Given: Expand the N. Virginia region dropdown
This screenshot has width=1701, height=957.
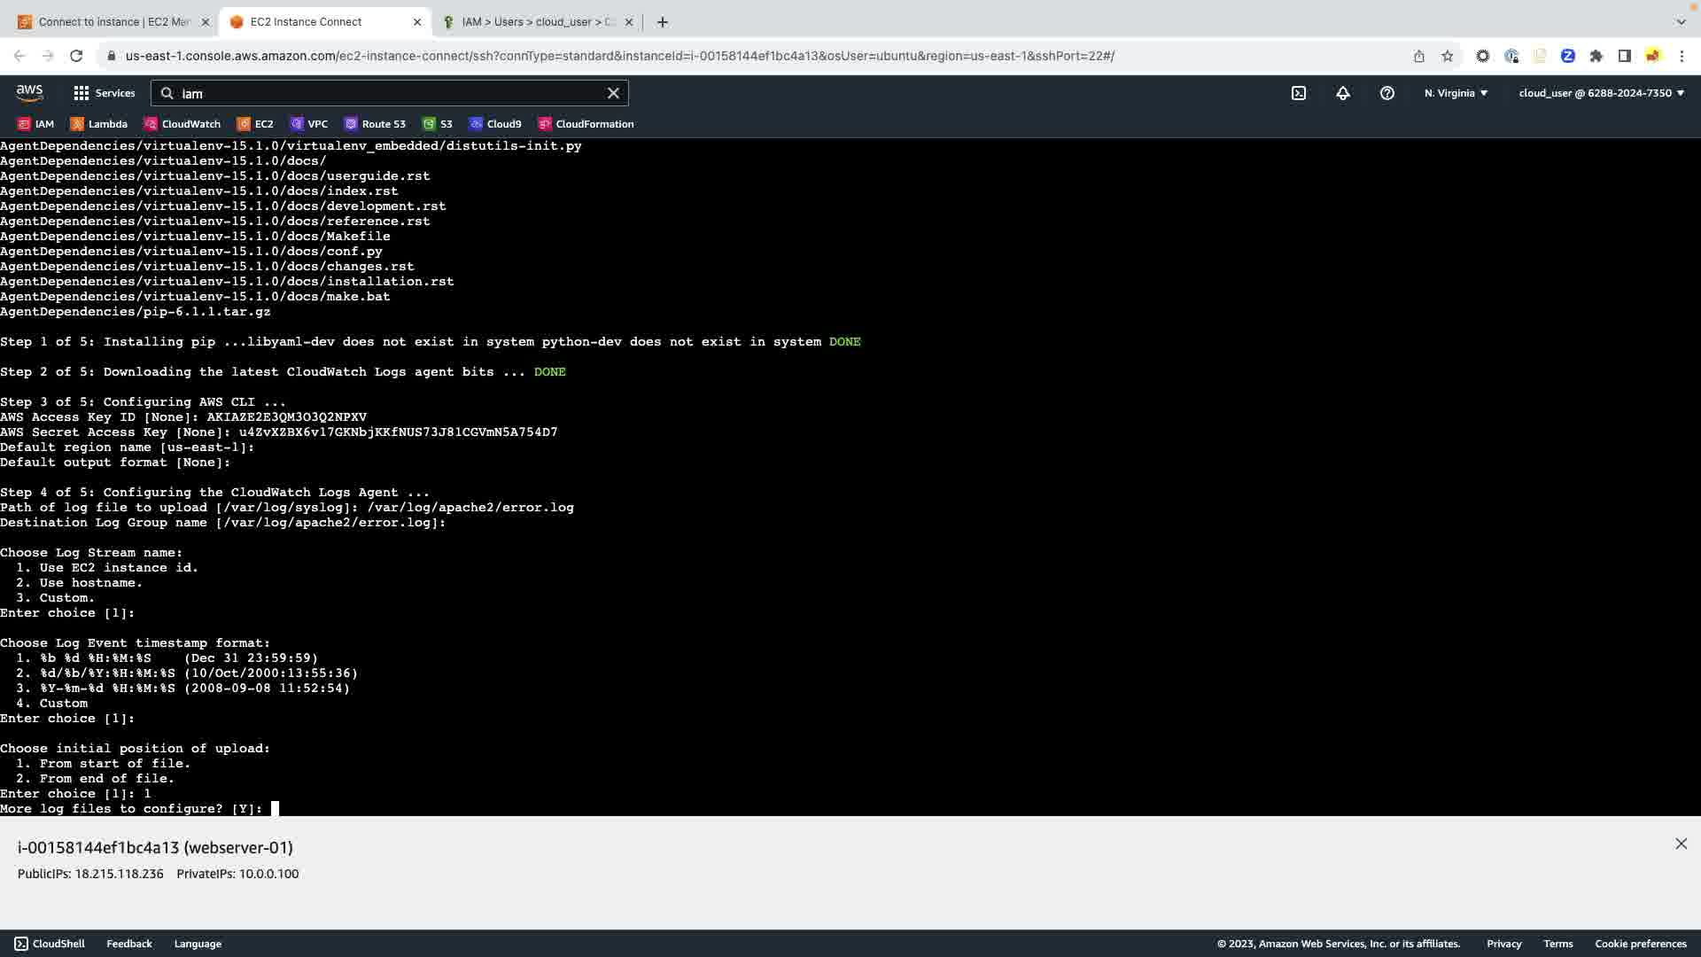Looking at the screenshot, I should [x=1456, y=93].
